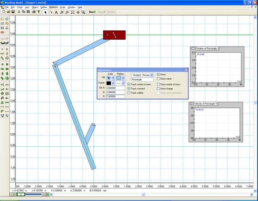Open the Object menu
Image resolution: width=258 pixels, height=201 pixels.
click(35, 7)
